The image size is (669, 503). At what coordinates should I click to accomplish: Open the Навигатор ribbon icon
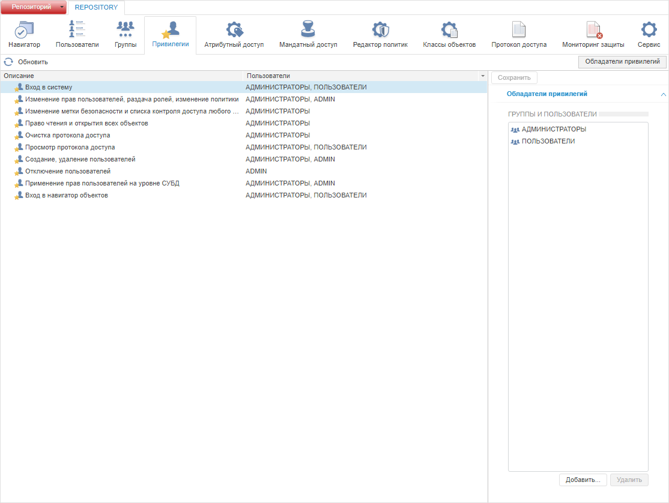24,30
